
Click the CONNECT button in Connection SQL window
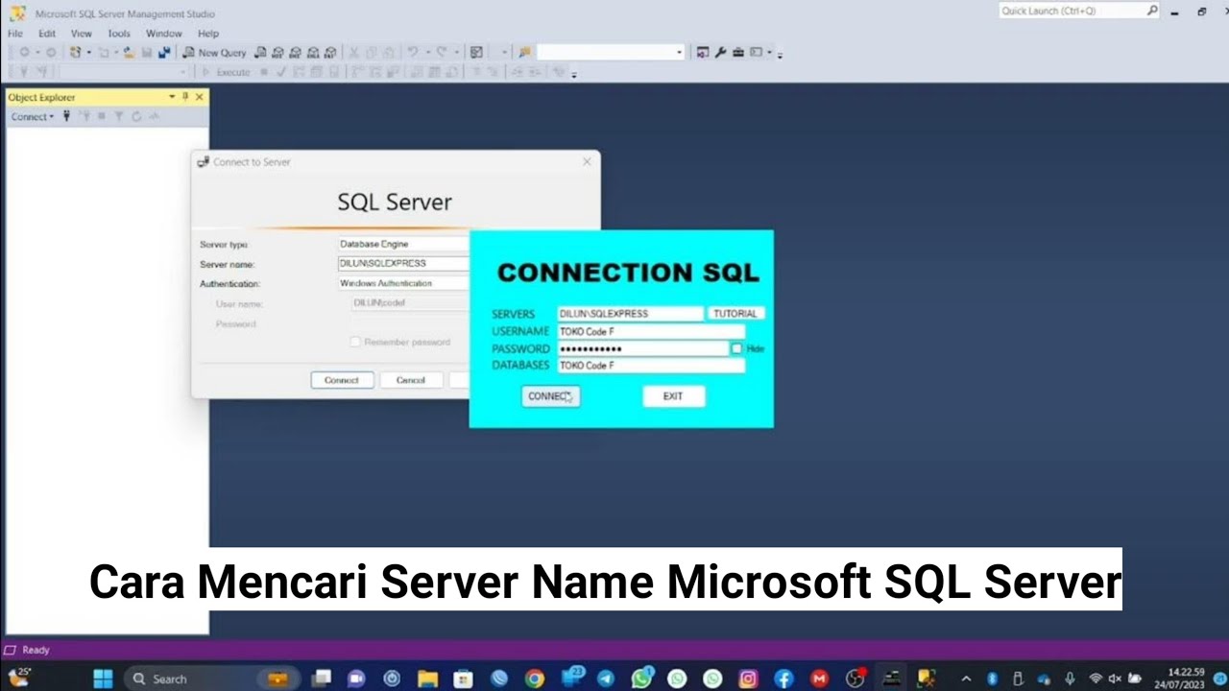pyautogui.click(x=551, y=396)
